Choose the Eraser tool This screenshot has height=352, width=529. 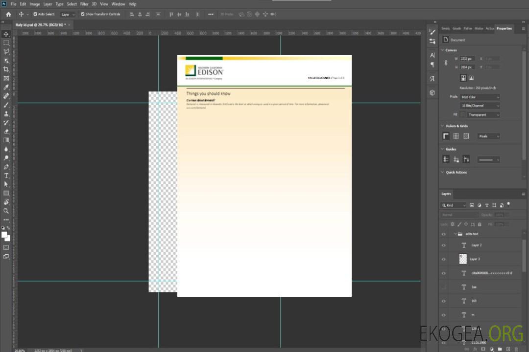(x=6, y=132)
